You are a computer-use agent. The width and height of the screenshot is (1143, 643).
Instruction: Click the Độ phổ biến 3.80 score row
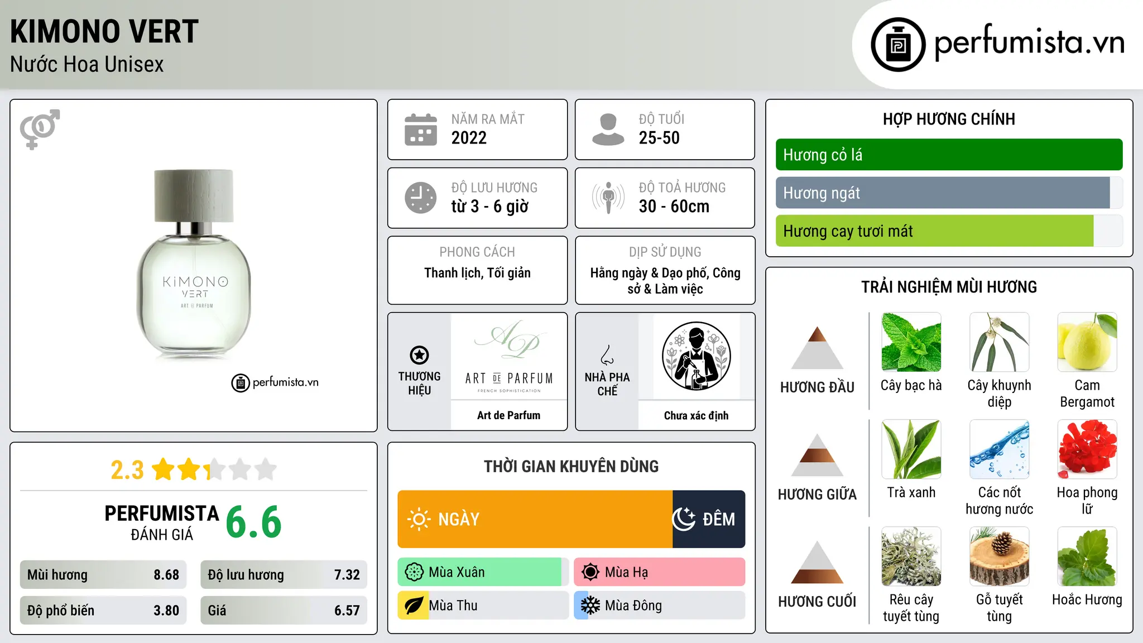tap(103, 611)
